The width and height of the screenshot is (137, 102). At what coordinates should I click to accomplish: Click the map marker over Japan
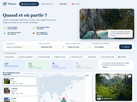[x=72, y=88]
